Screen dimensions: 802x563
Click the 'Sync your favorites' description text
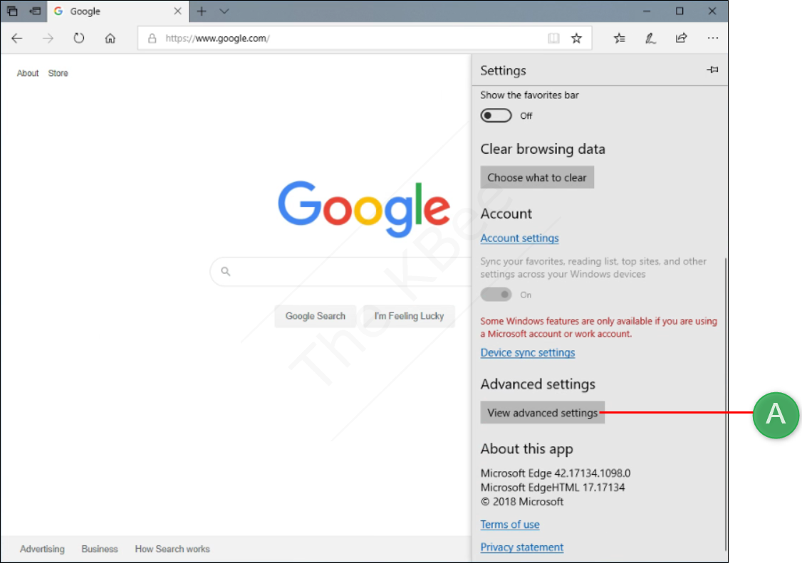tap(593, 268)
